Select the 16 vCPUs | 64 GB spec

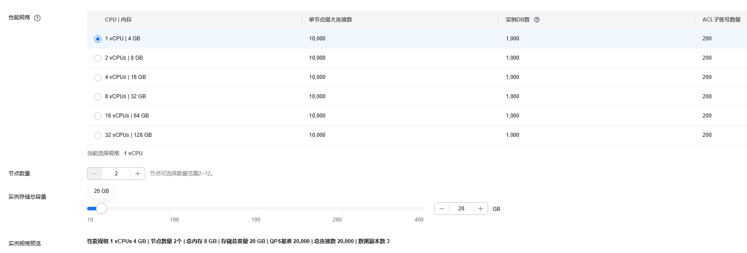click(98, 116)
